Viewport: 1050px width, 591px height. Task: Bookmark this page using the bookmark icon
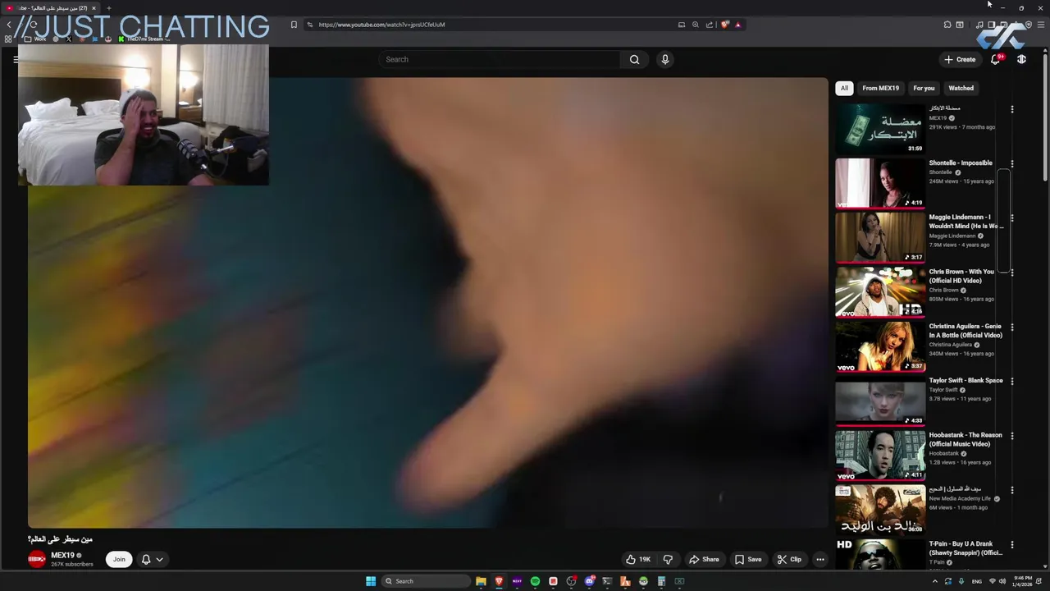click(294, 25)
